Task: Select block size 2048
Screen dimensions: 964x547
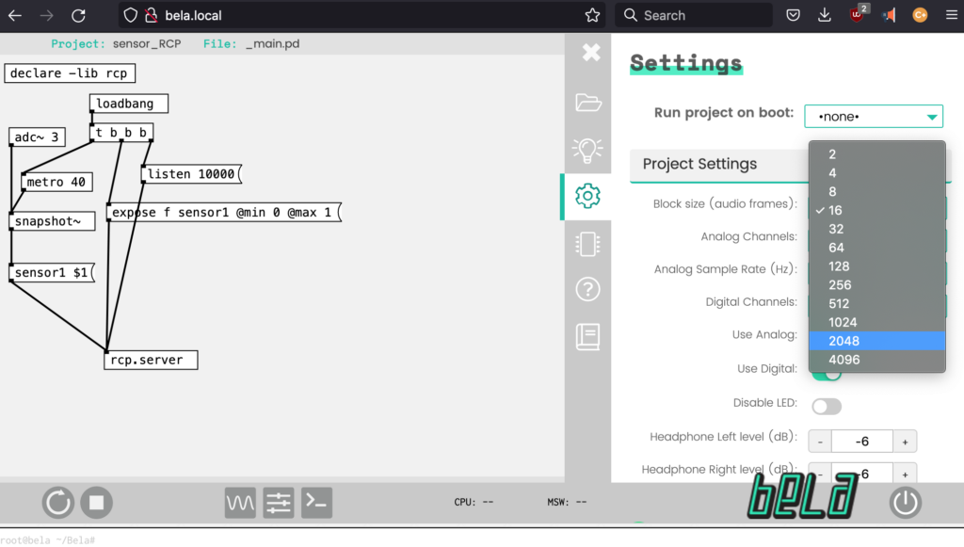Action: pos(877,341)
